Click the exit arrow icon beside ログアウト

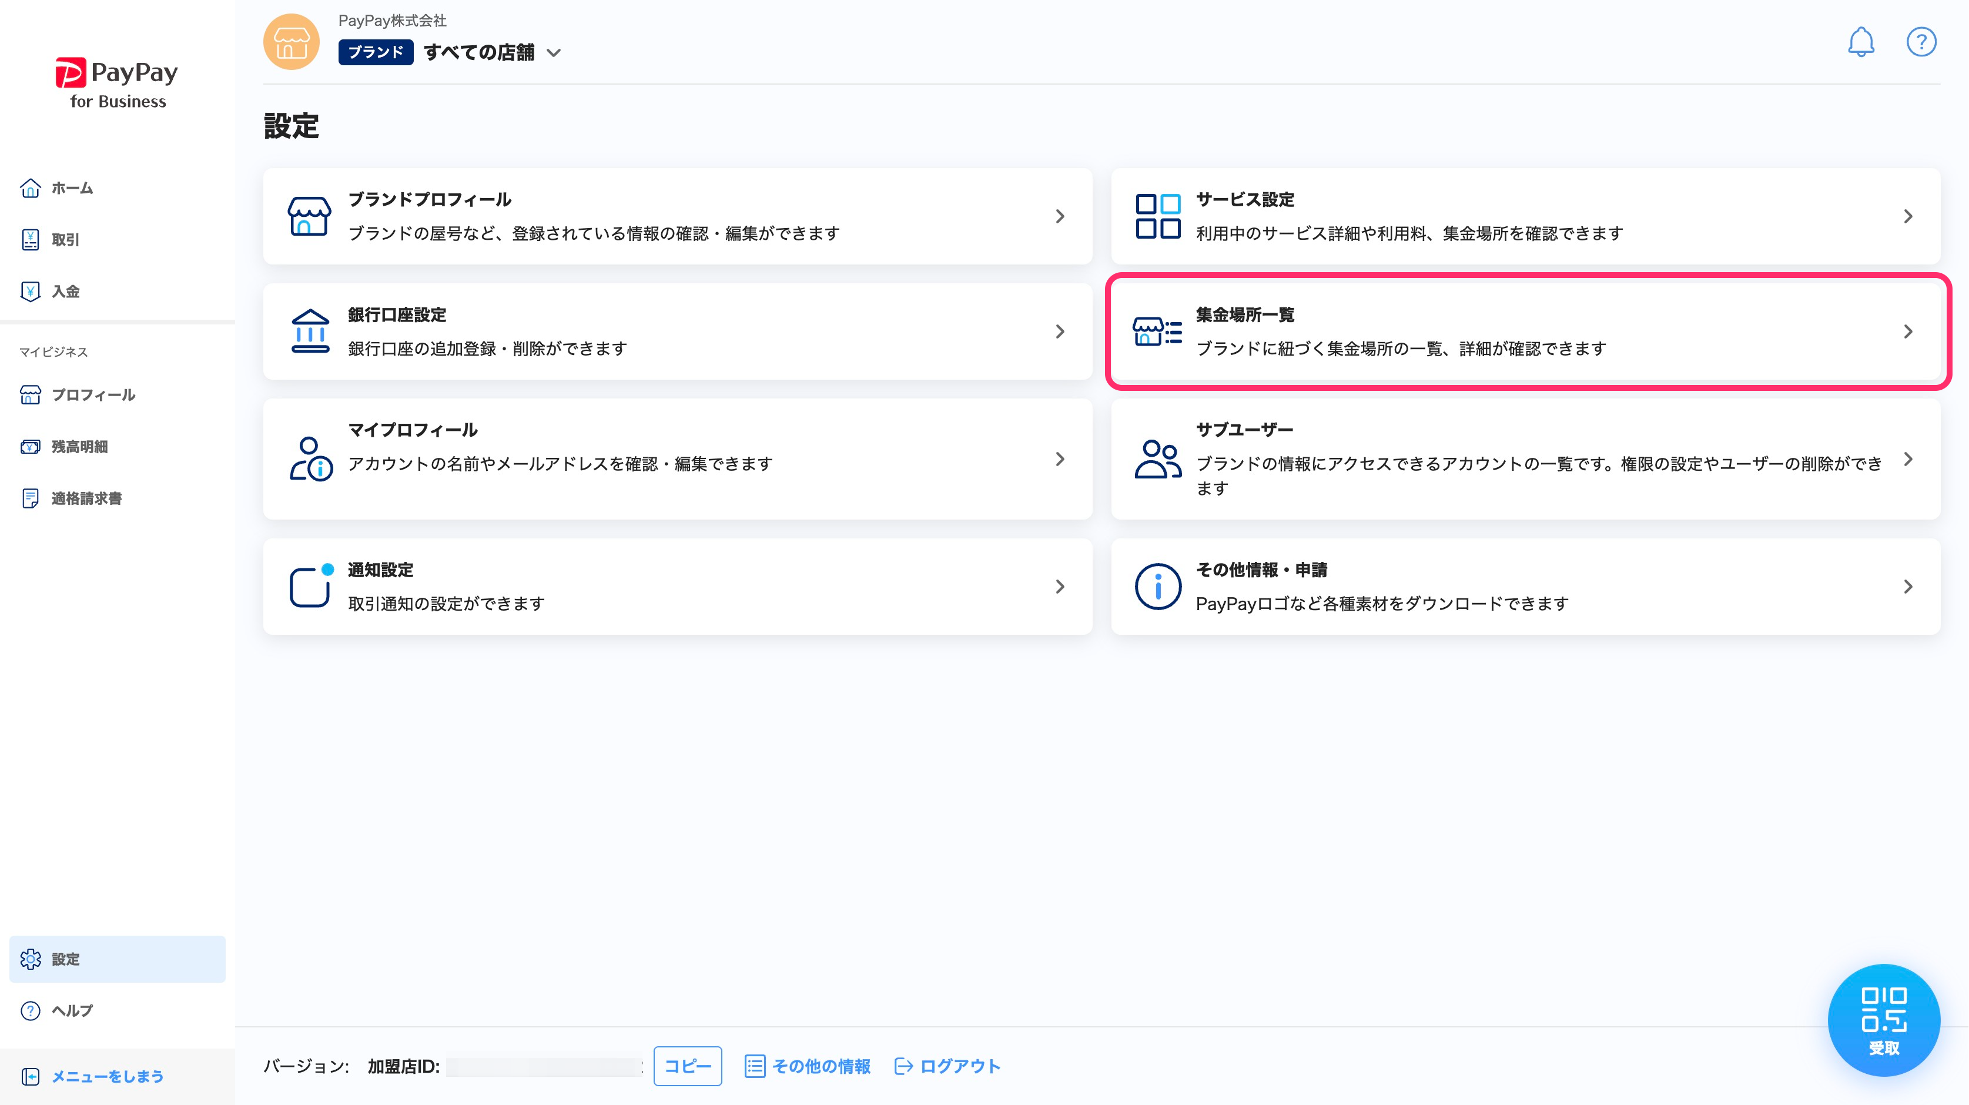[x=903, y=1066]
